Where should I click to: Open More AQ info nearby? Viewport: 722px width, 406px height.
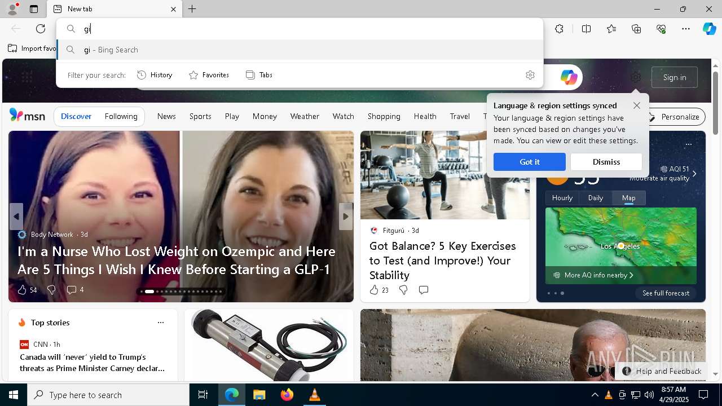(x=593, y=275)
